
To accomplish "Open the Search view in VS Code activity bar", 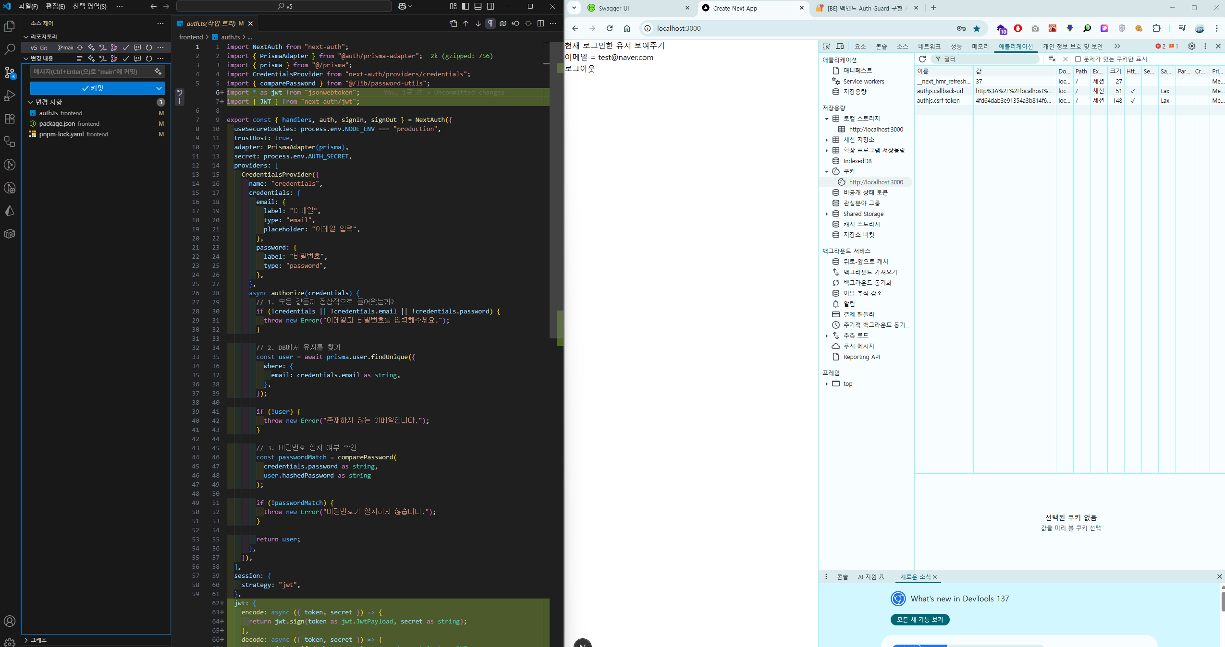I will [x=10, y=49].
